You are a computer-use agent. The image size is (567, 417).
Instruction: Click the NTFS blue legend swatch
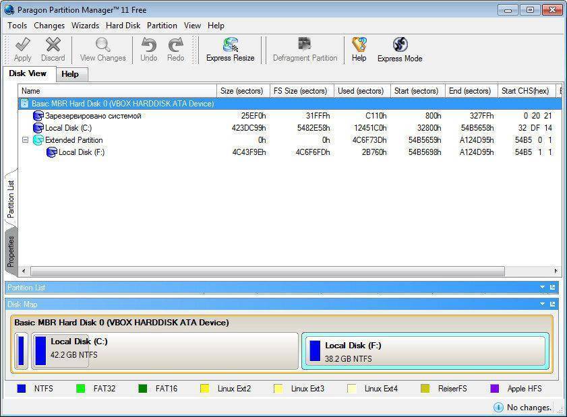(x=22, y=389)
